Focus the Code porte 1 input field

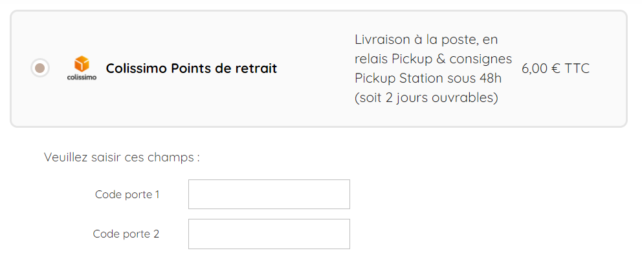click(x=269, y=194)
